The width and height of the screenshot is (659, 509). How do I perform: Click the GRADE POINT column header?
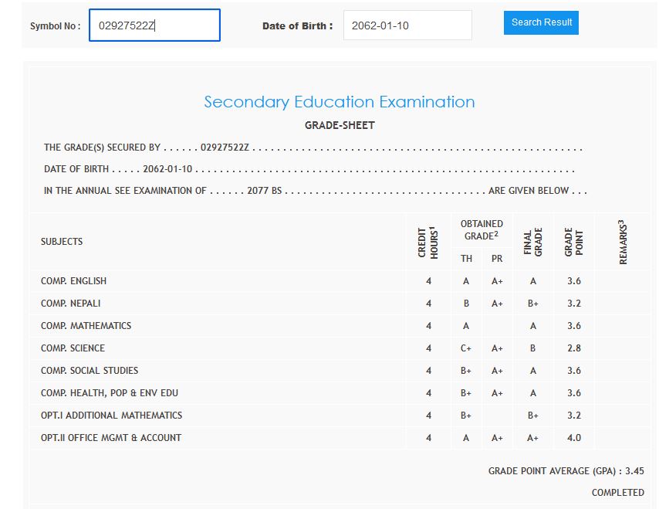pyautogui.click(x=573, y=242)
